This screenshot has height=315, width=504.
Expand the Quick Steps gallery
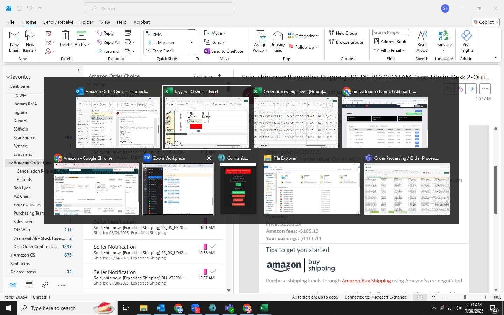192,42
